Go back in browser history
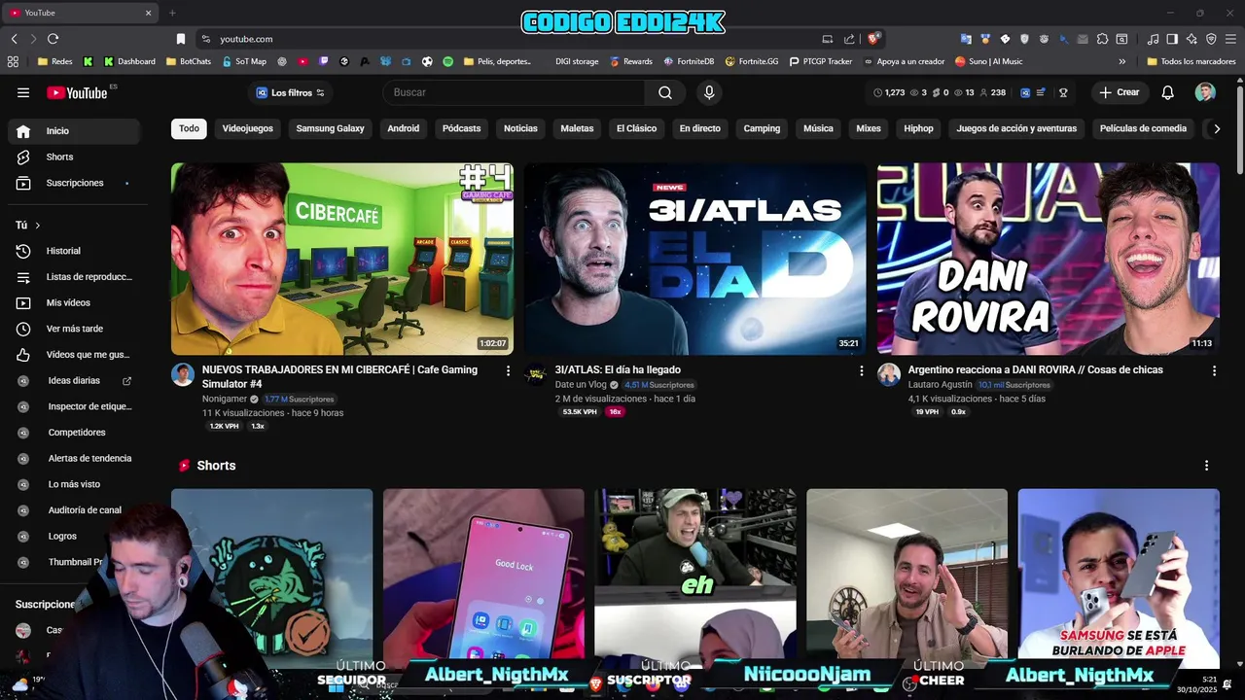 tap(14, 39)
